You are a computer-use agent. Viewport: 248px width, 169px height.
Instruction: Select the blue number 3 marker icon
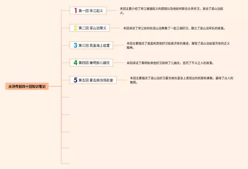pos(75,45)
